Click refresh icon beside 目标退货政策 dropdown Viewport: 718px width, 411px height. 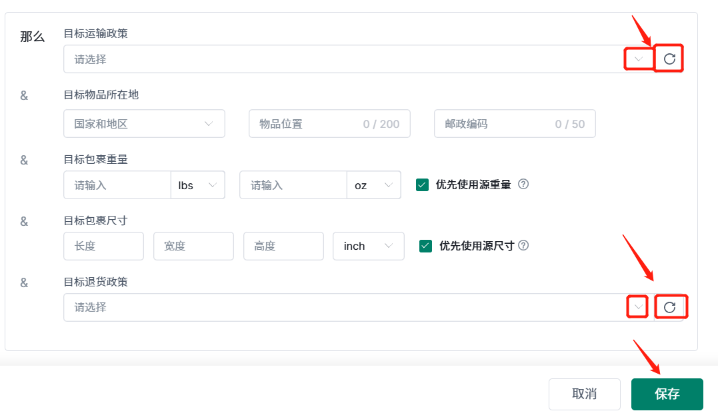tap(670, 307)
